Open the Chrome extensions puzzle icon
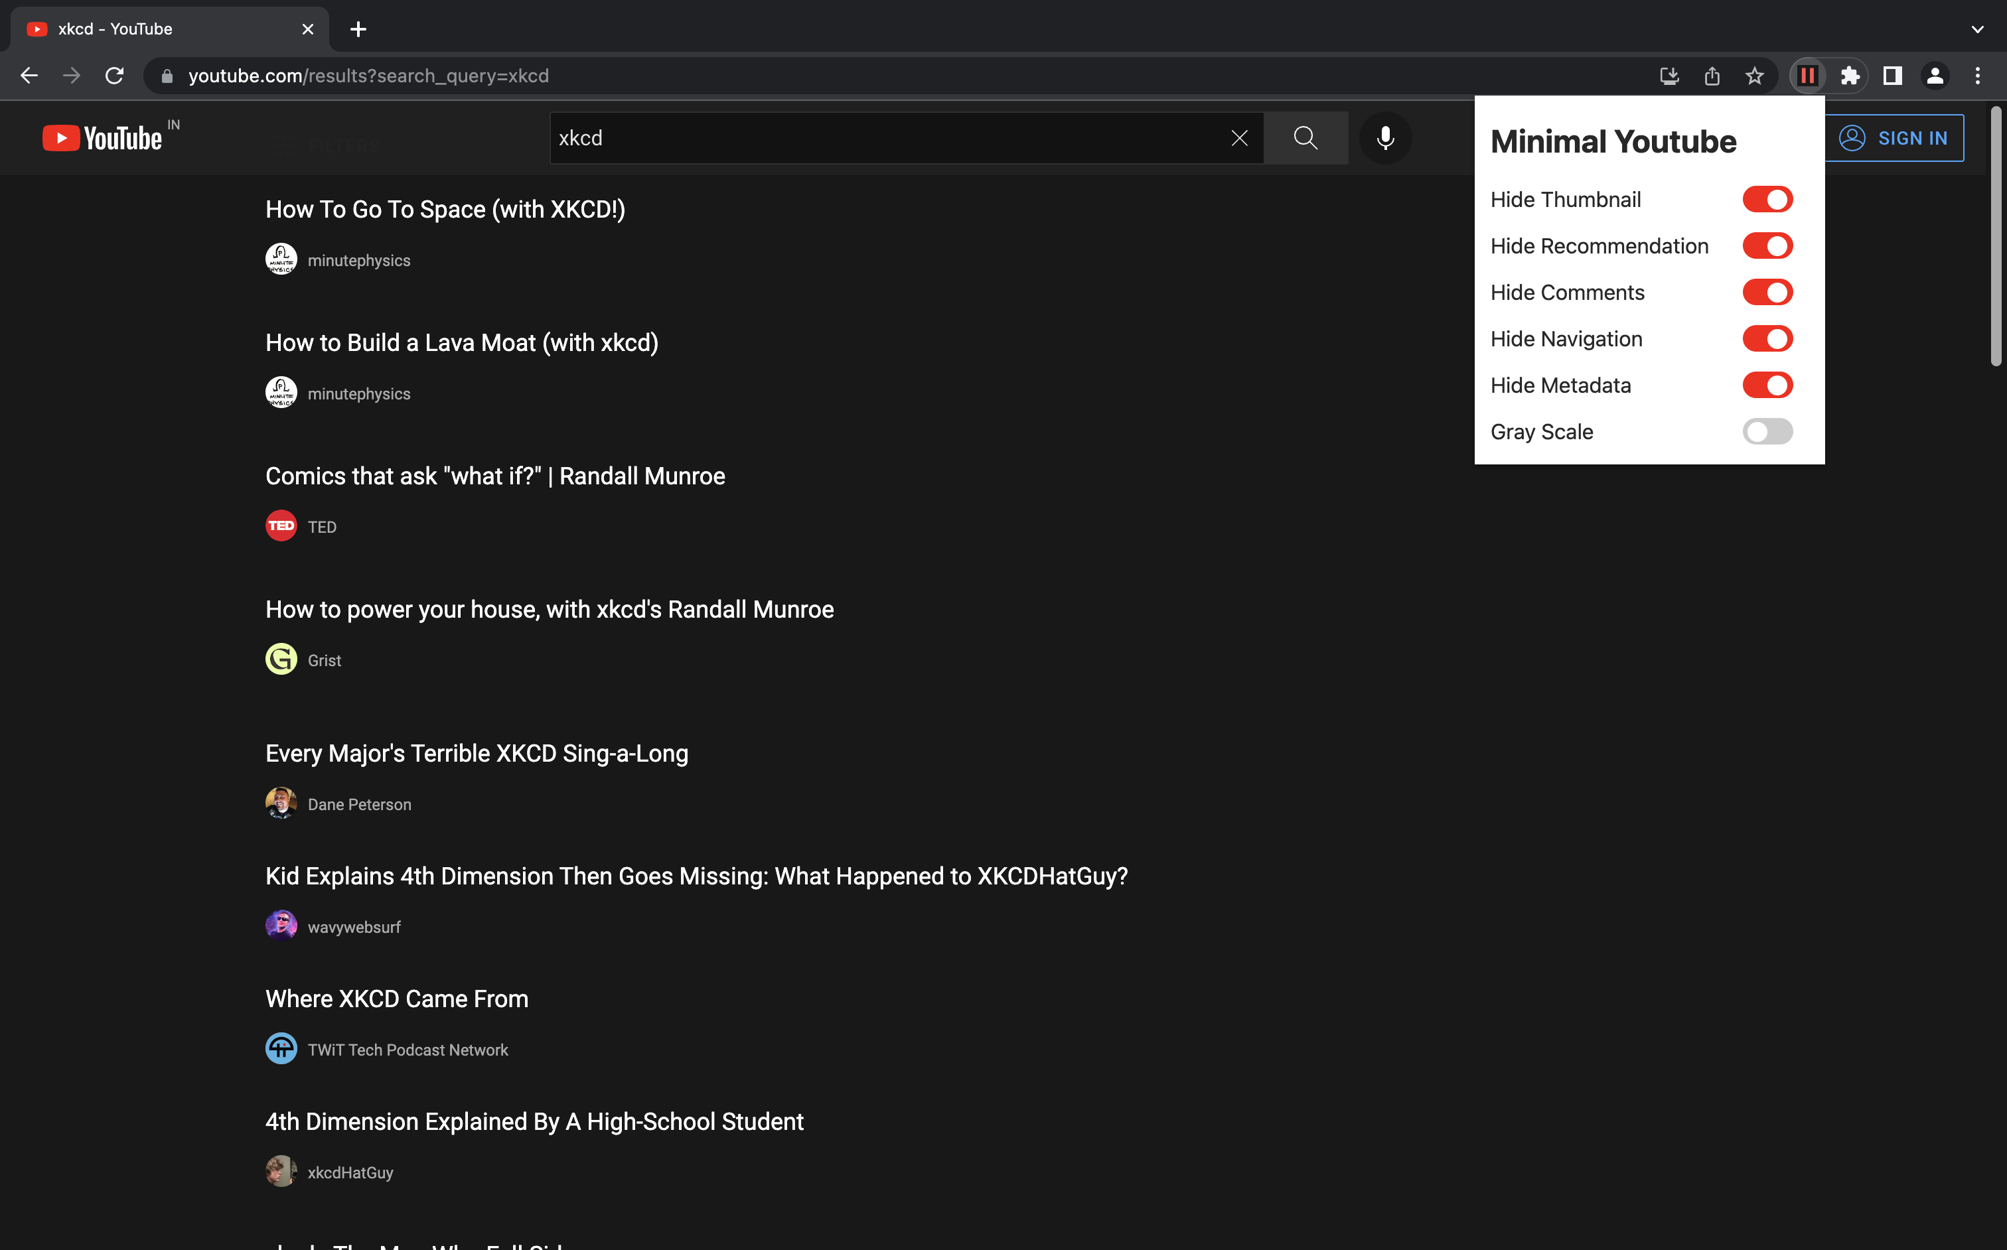The height and width of the screenshot is (1250, 2007). [x=1850, y=76]
